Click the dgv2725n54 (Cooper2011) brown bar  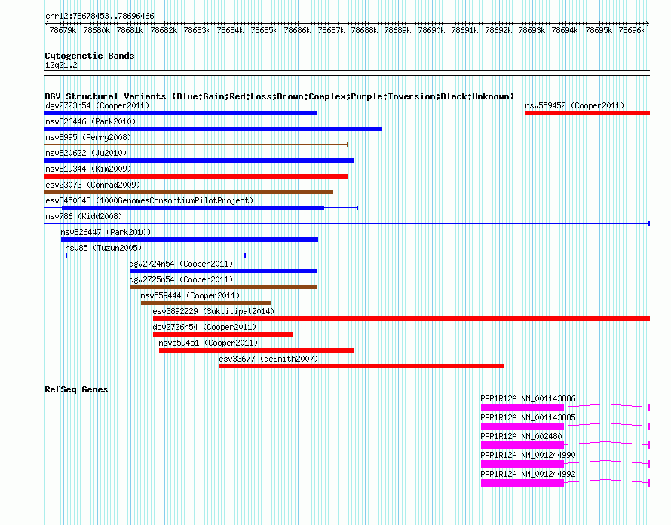click(223, 287)
